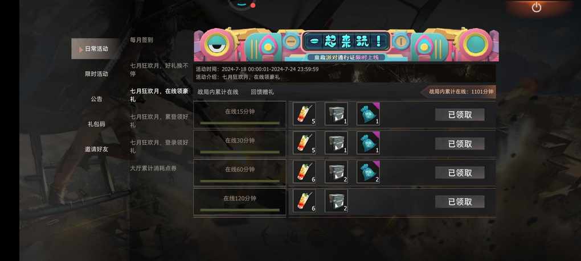Open the 日常活动 sidebar tab

tap(96, 48)
